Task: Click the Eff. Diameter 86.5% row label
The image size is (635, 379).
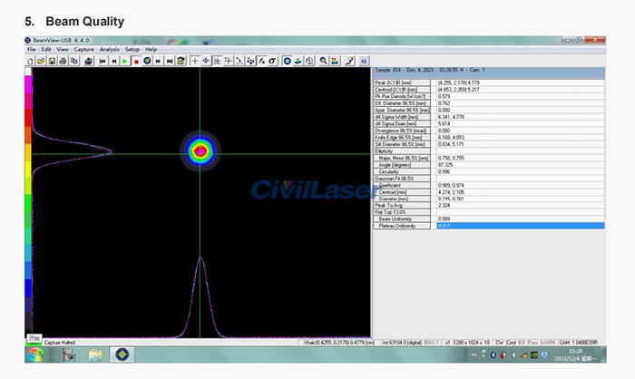Action: tap(402, 103)
